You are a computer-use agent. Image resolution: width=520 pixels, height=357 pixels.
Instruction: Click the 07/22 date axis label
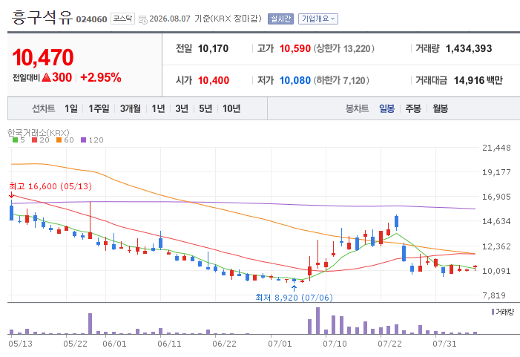point(389,344)
